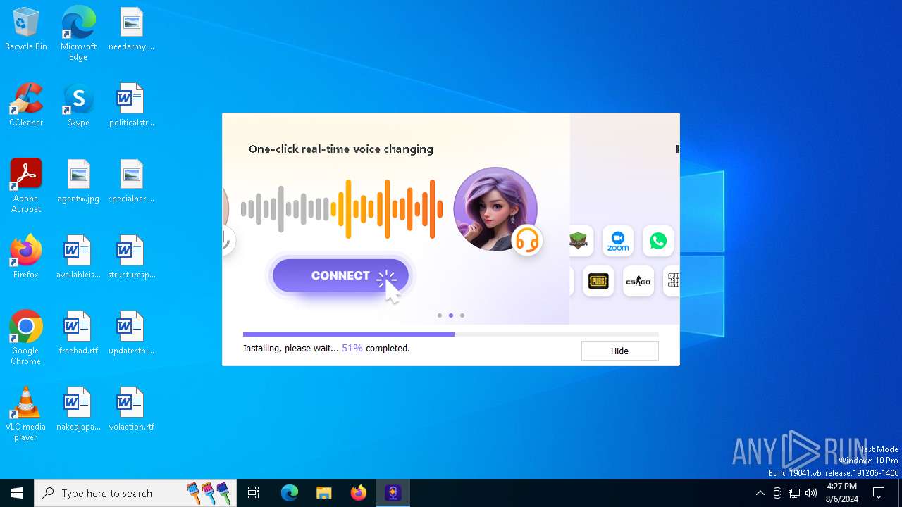Viewport: 902px width, 507px height.
Task: Click the voice changer installer taskbar icon
Action: click(393, 493)
